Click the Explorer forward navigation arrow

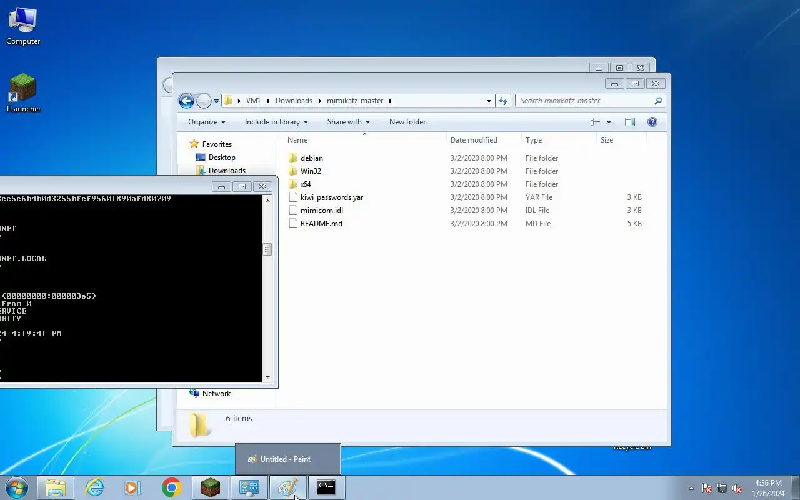pyautogui.click(x=204, y=101)
